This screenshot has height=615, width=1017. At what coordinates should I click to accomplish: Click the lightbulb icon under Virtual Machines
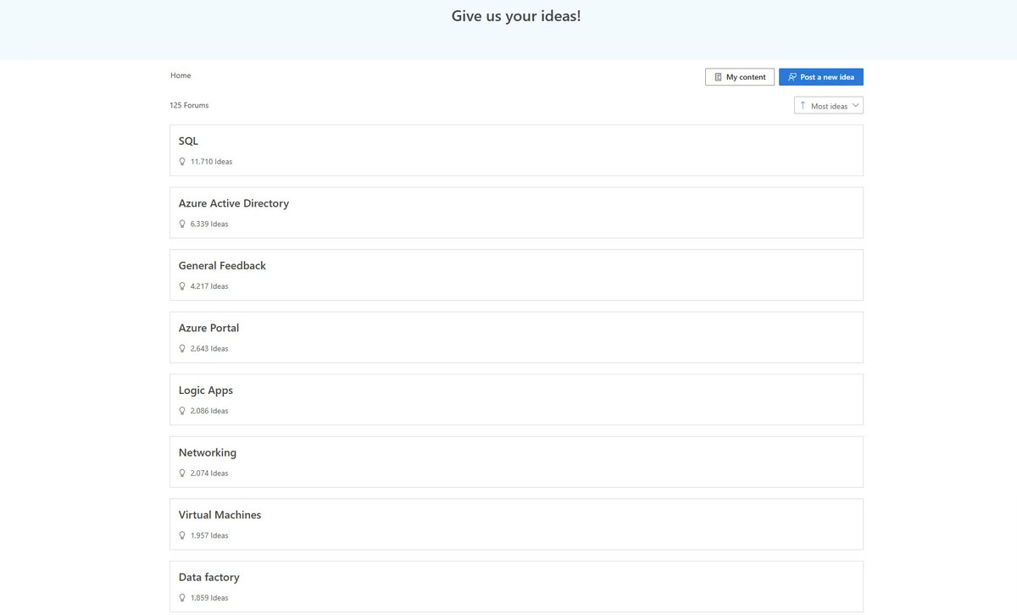click(182, 535)
